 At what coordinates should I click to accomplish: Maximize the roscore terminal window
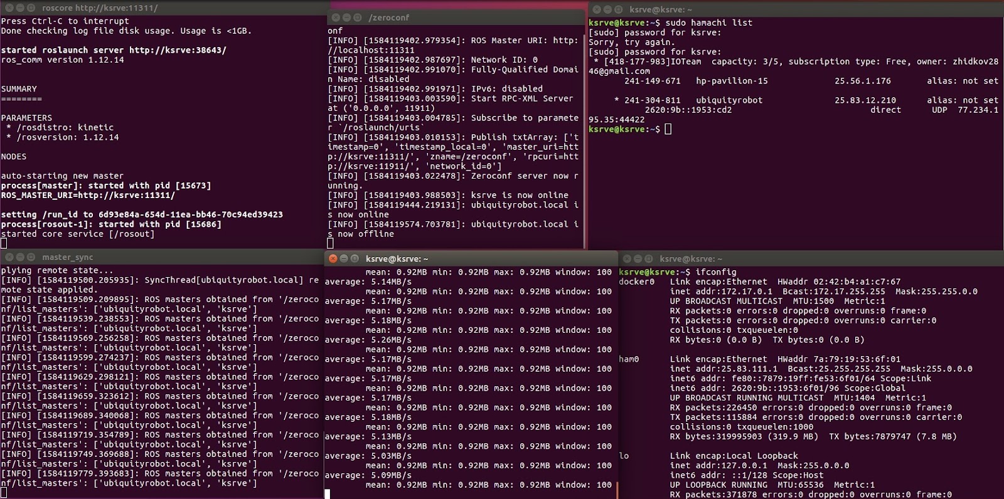(x=31, y=8)
